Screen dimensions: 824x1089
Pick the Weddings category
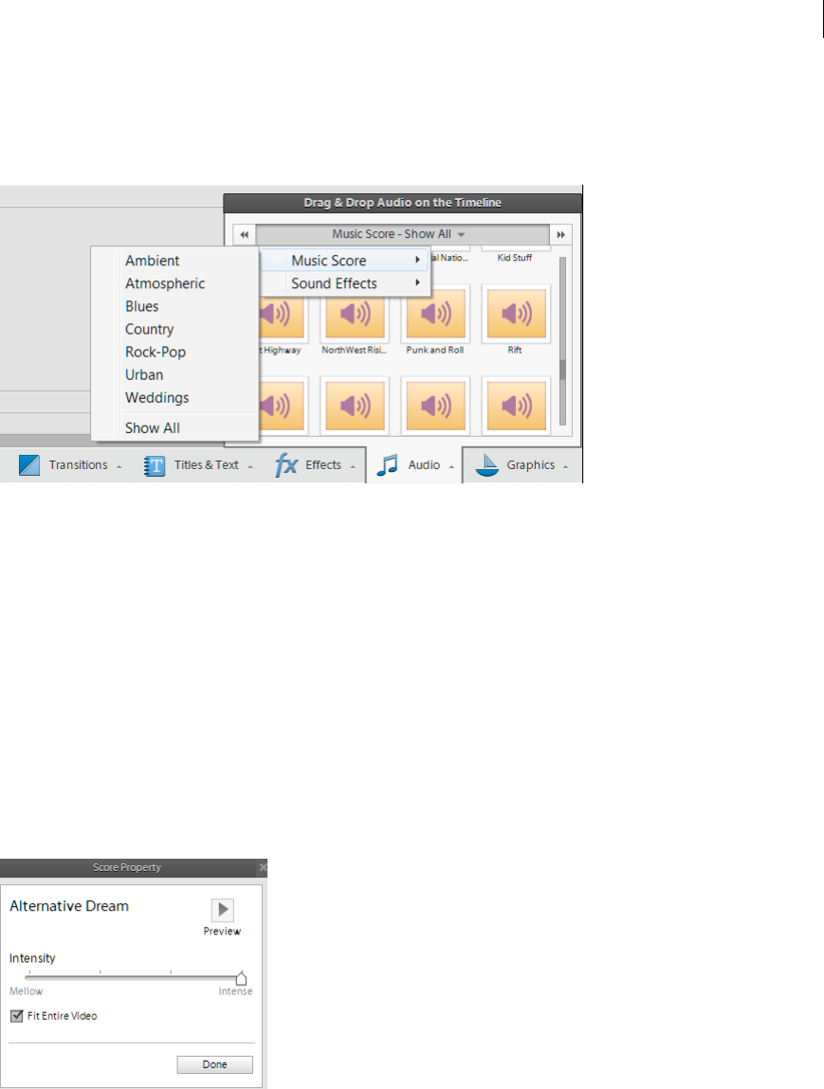tap(157, 398)
